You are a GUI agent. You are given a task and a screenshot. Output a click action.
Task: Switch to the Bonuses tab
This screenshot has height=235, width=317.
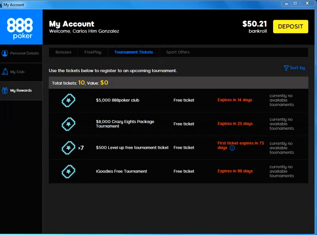(63, 52)
